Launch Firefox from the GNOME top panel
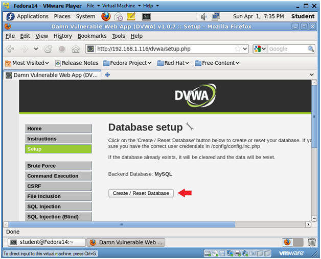Image resolution: width=321 pixels, height=259 pixels. point(106,16)
